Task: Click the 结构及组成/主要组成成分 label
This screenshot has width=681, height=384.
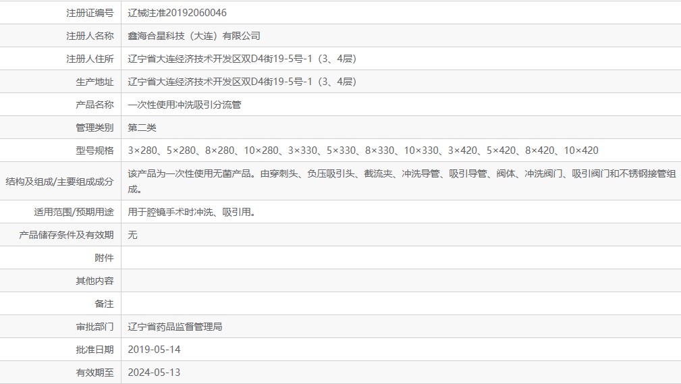Action: pyautogui.click(x=59, y=181)
